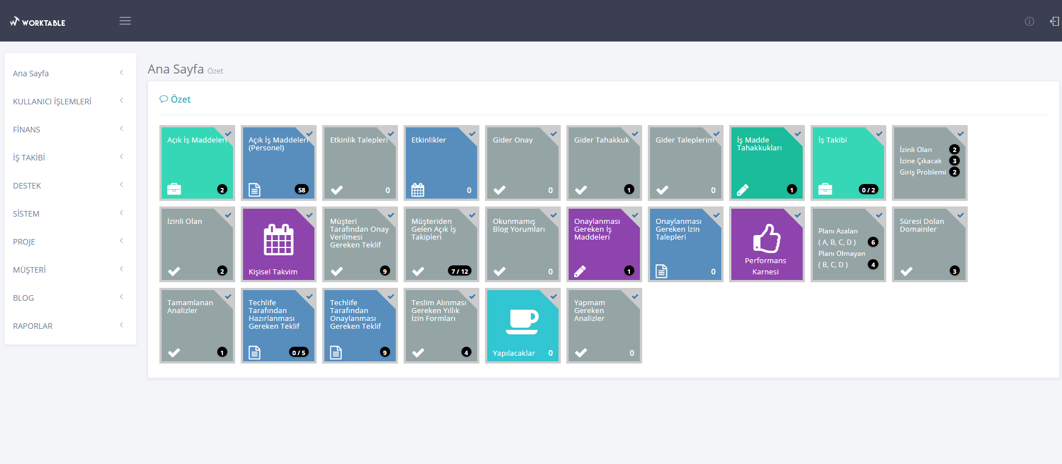Image resolution: width=1062 pixels, height=464 pixels.
Task: Click the Yapılacaklar coffee cup icon
Action: (522, 321)
